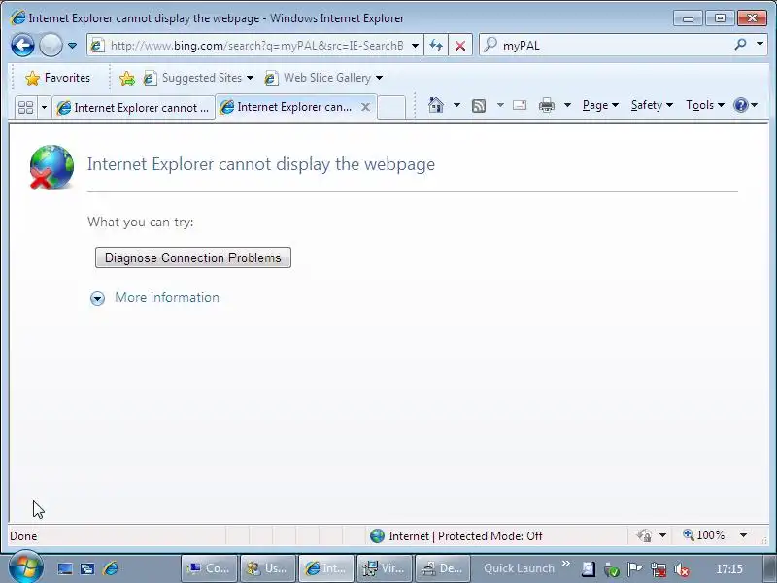
Task: Refresh the page using the refresh arrows icon
Action: point(436,46)
